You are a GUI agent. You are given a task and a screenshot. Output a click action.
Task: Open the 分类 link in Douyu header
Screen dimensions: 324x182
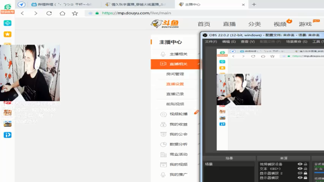(254, 24)
